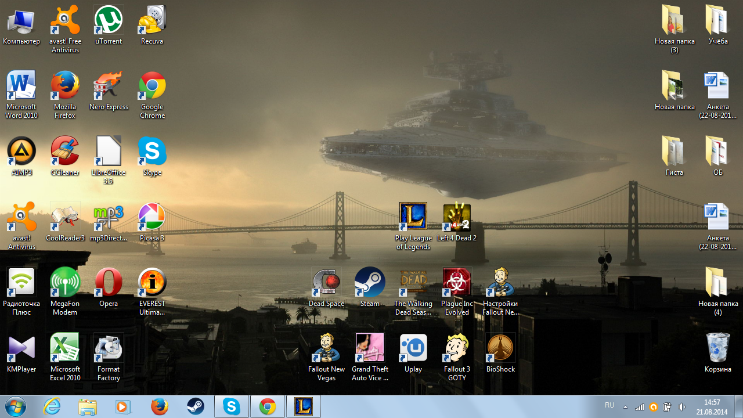Switch to Skype in the taskbar

(232, 407)
